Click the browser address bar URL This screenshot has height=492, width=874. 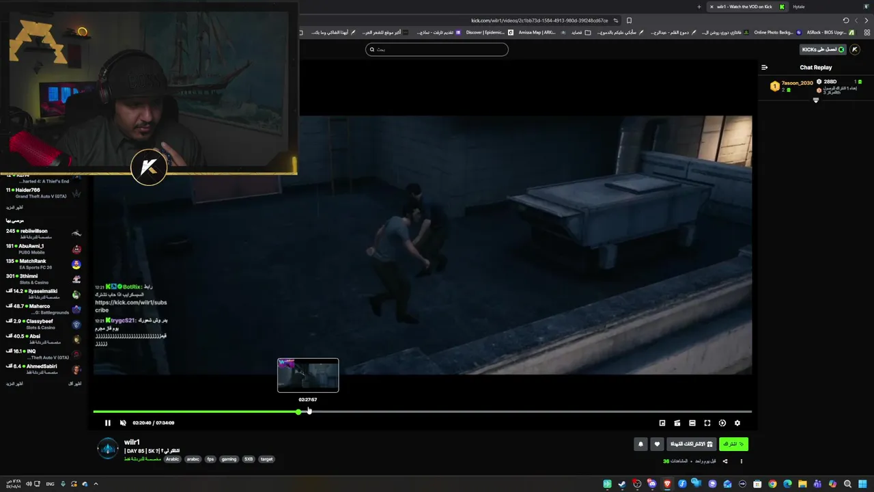[539, 20]
